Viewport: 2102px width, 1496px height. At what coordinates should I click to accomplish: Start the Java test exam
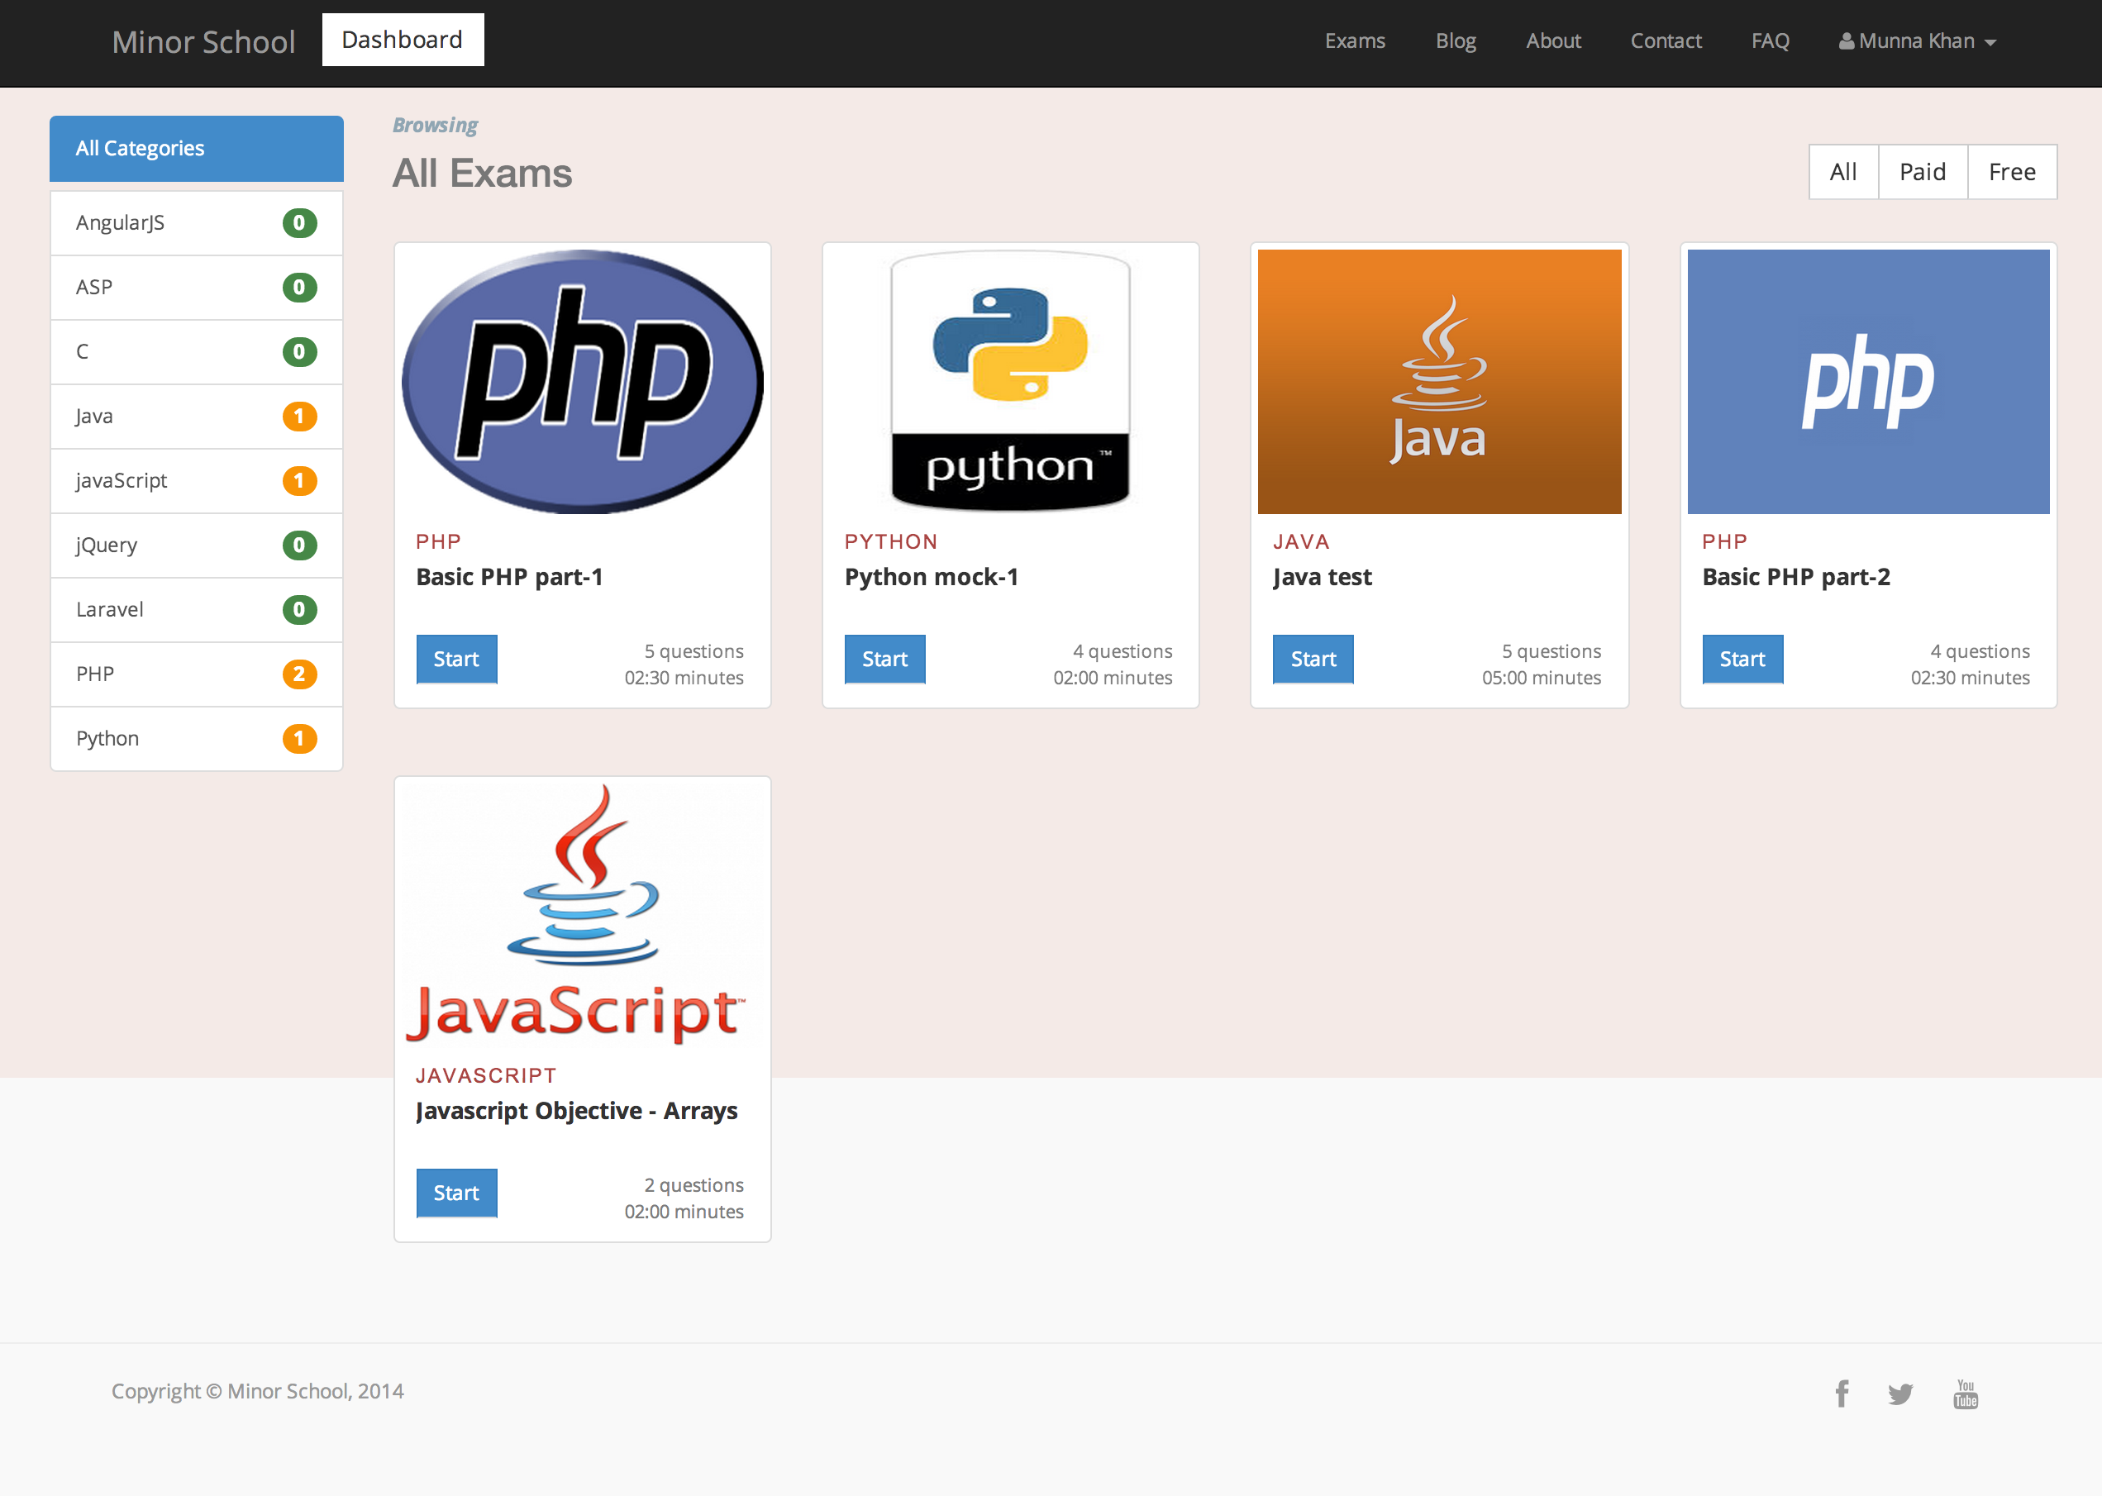(x=1313, y=660)
